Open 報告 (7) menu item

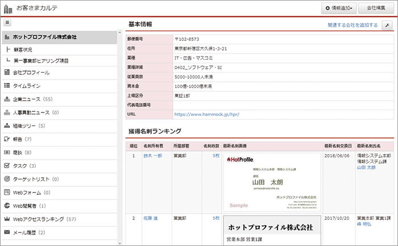point(59,139)
